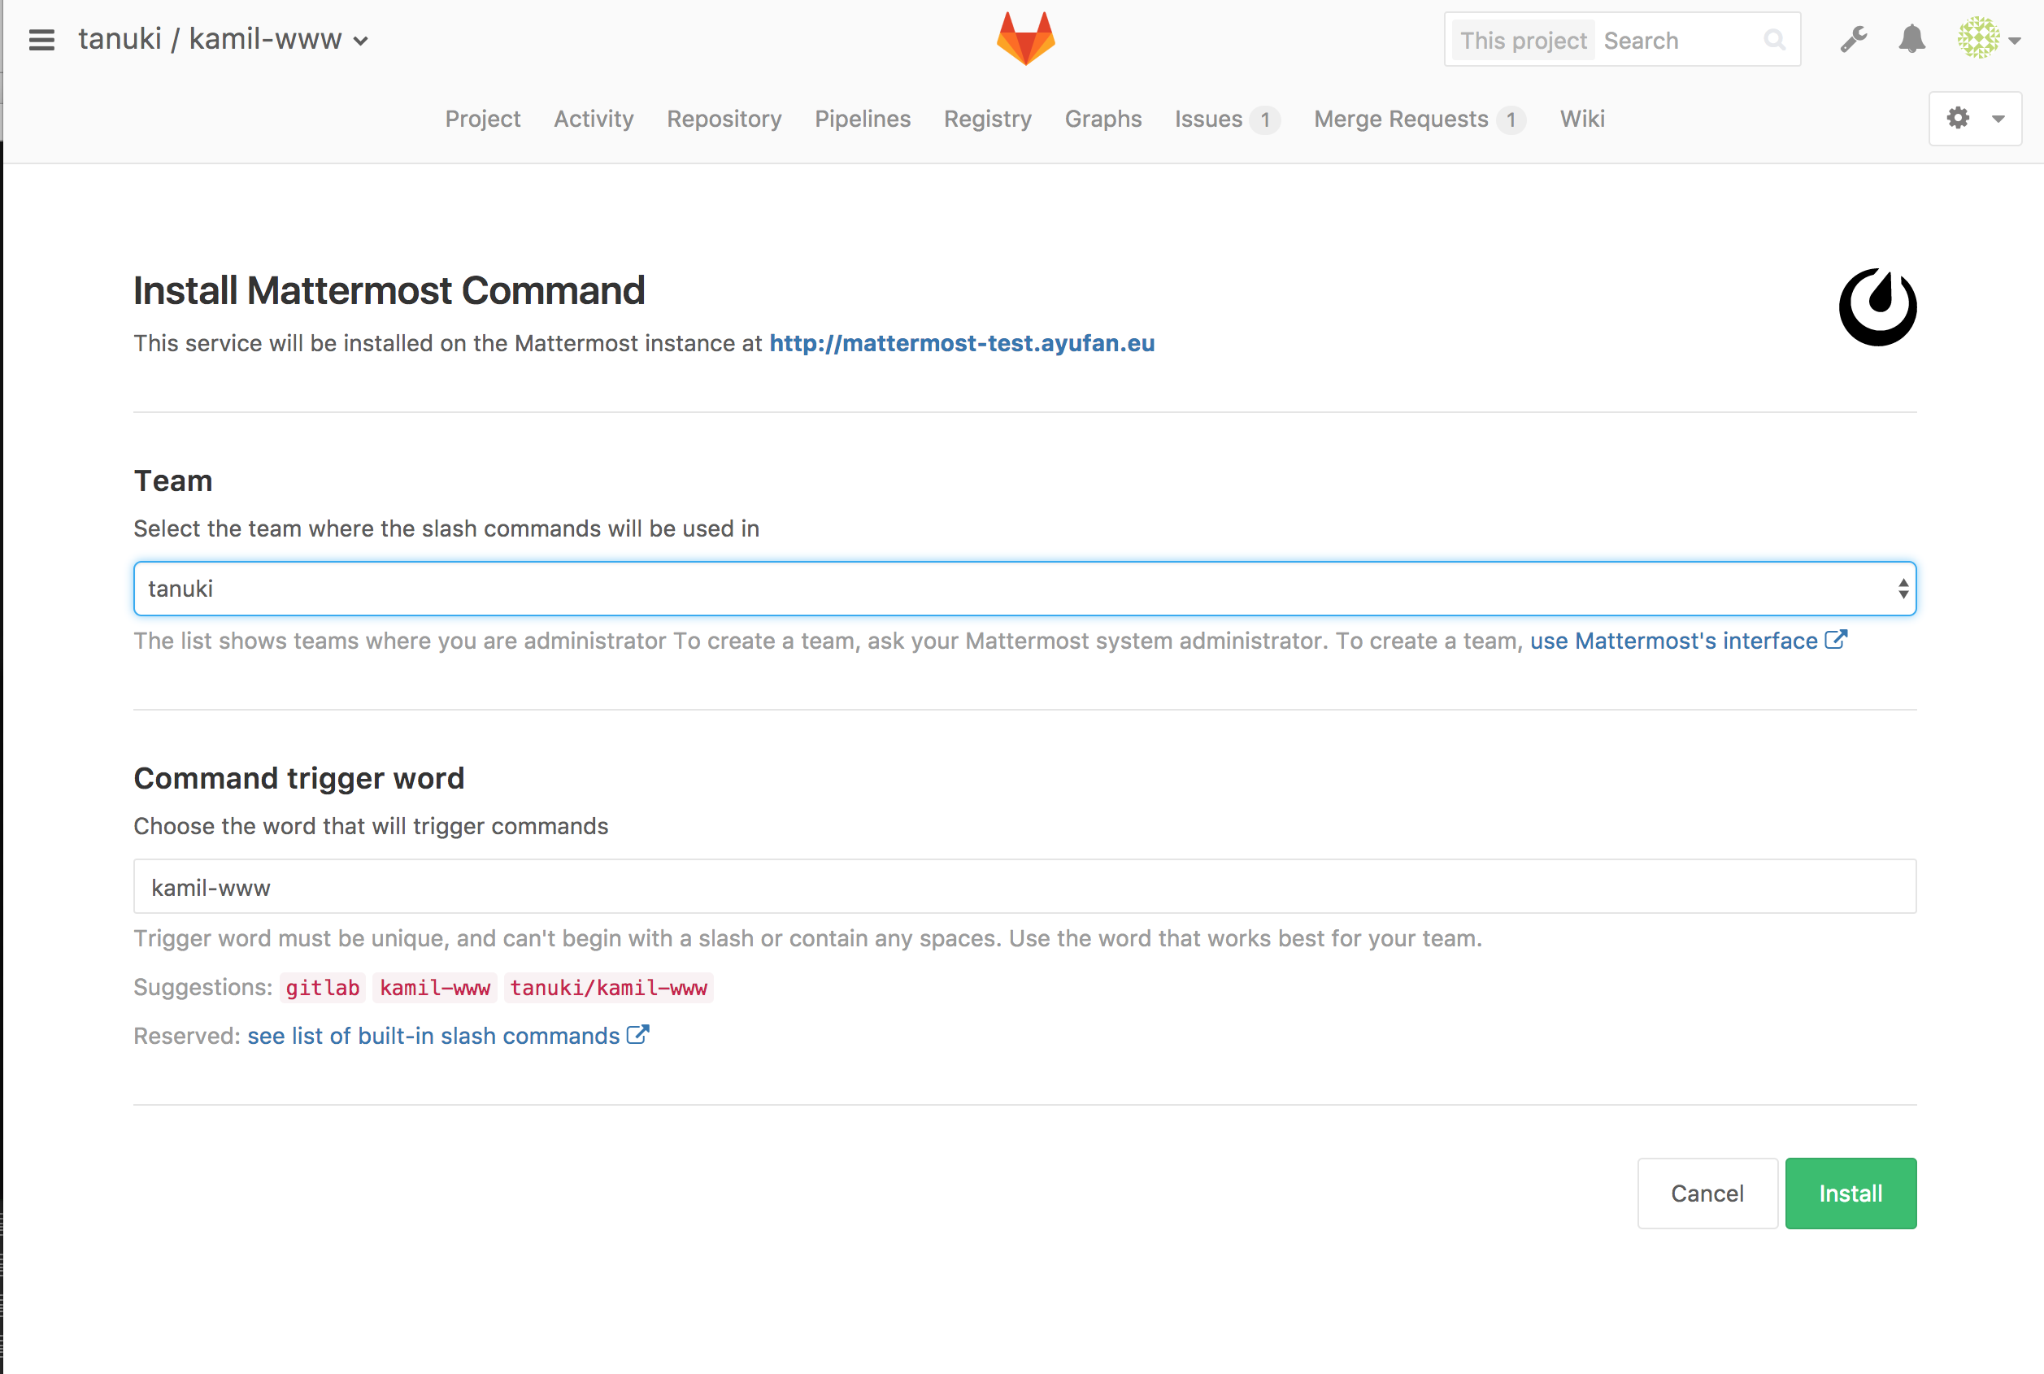Image resolution: width=2044 pixels, height=1374 pixels.
Task: Click the user avatar profile icon
Action: [x=1978, y=38]
